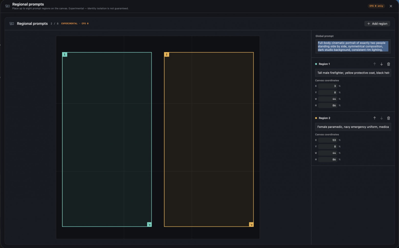Viewport: 399px width, 248px height.
Task: Click the Regional prompts panel header icon
Action: pos(12,23)
